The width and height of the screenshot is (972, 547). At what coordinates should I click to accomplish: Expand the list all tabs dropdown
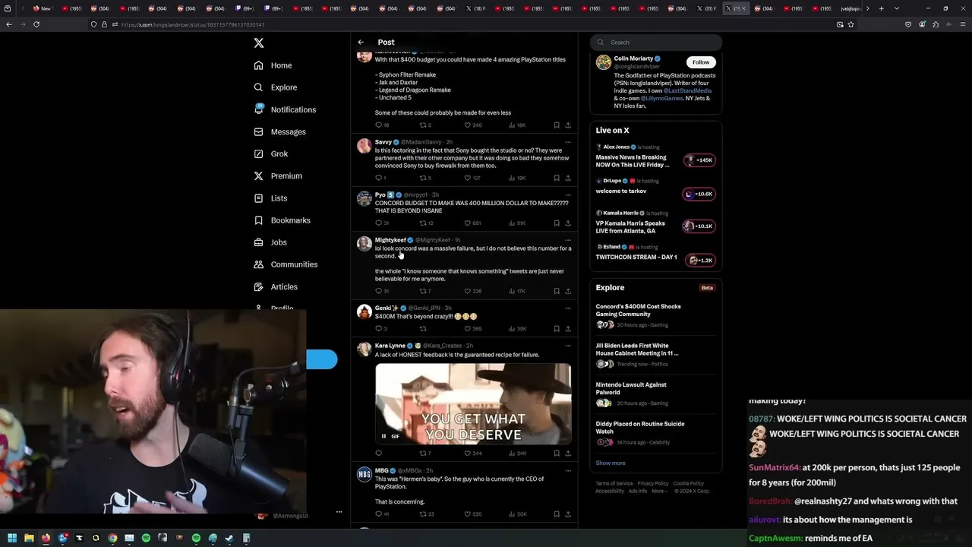(897, 8)
